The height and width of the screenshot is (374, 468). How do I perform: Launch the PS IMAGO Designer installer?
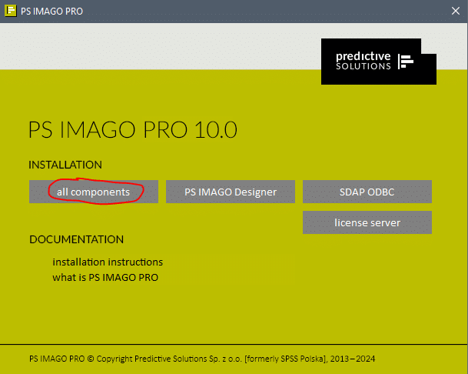tap(231, 192)
